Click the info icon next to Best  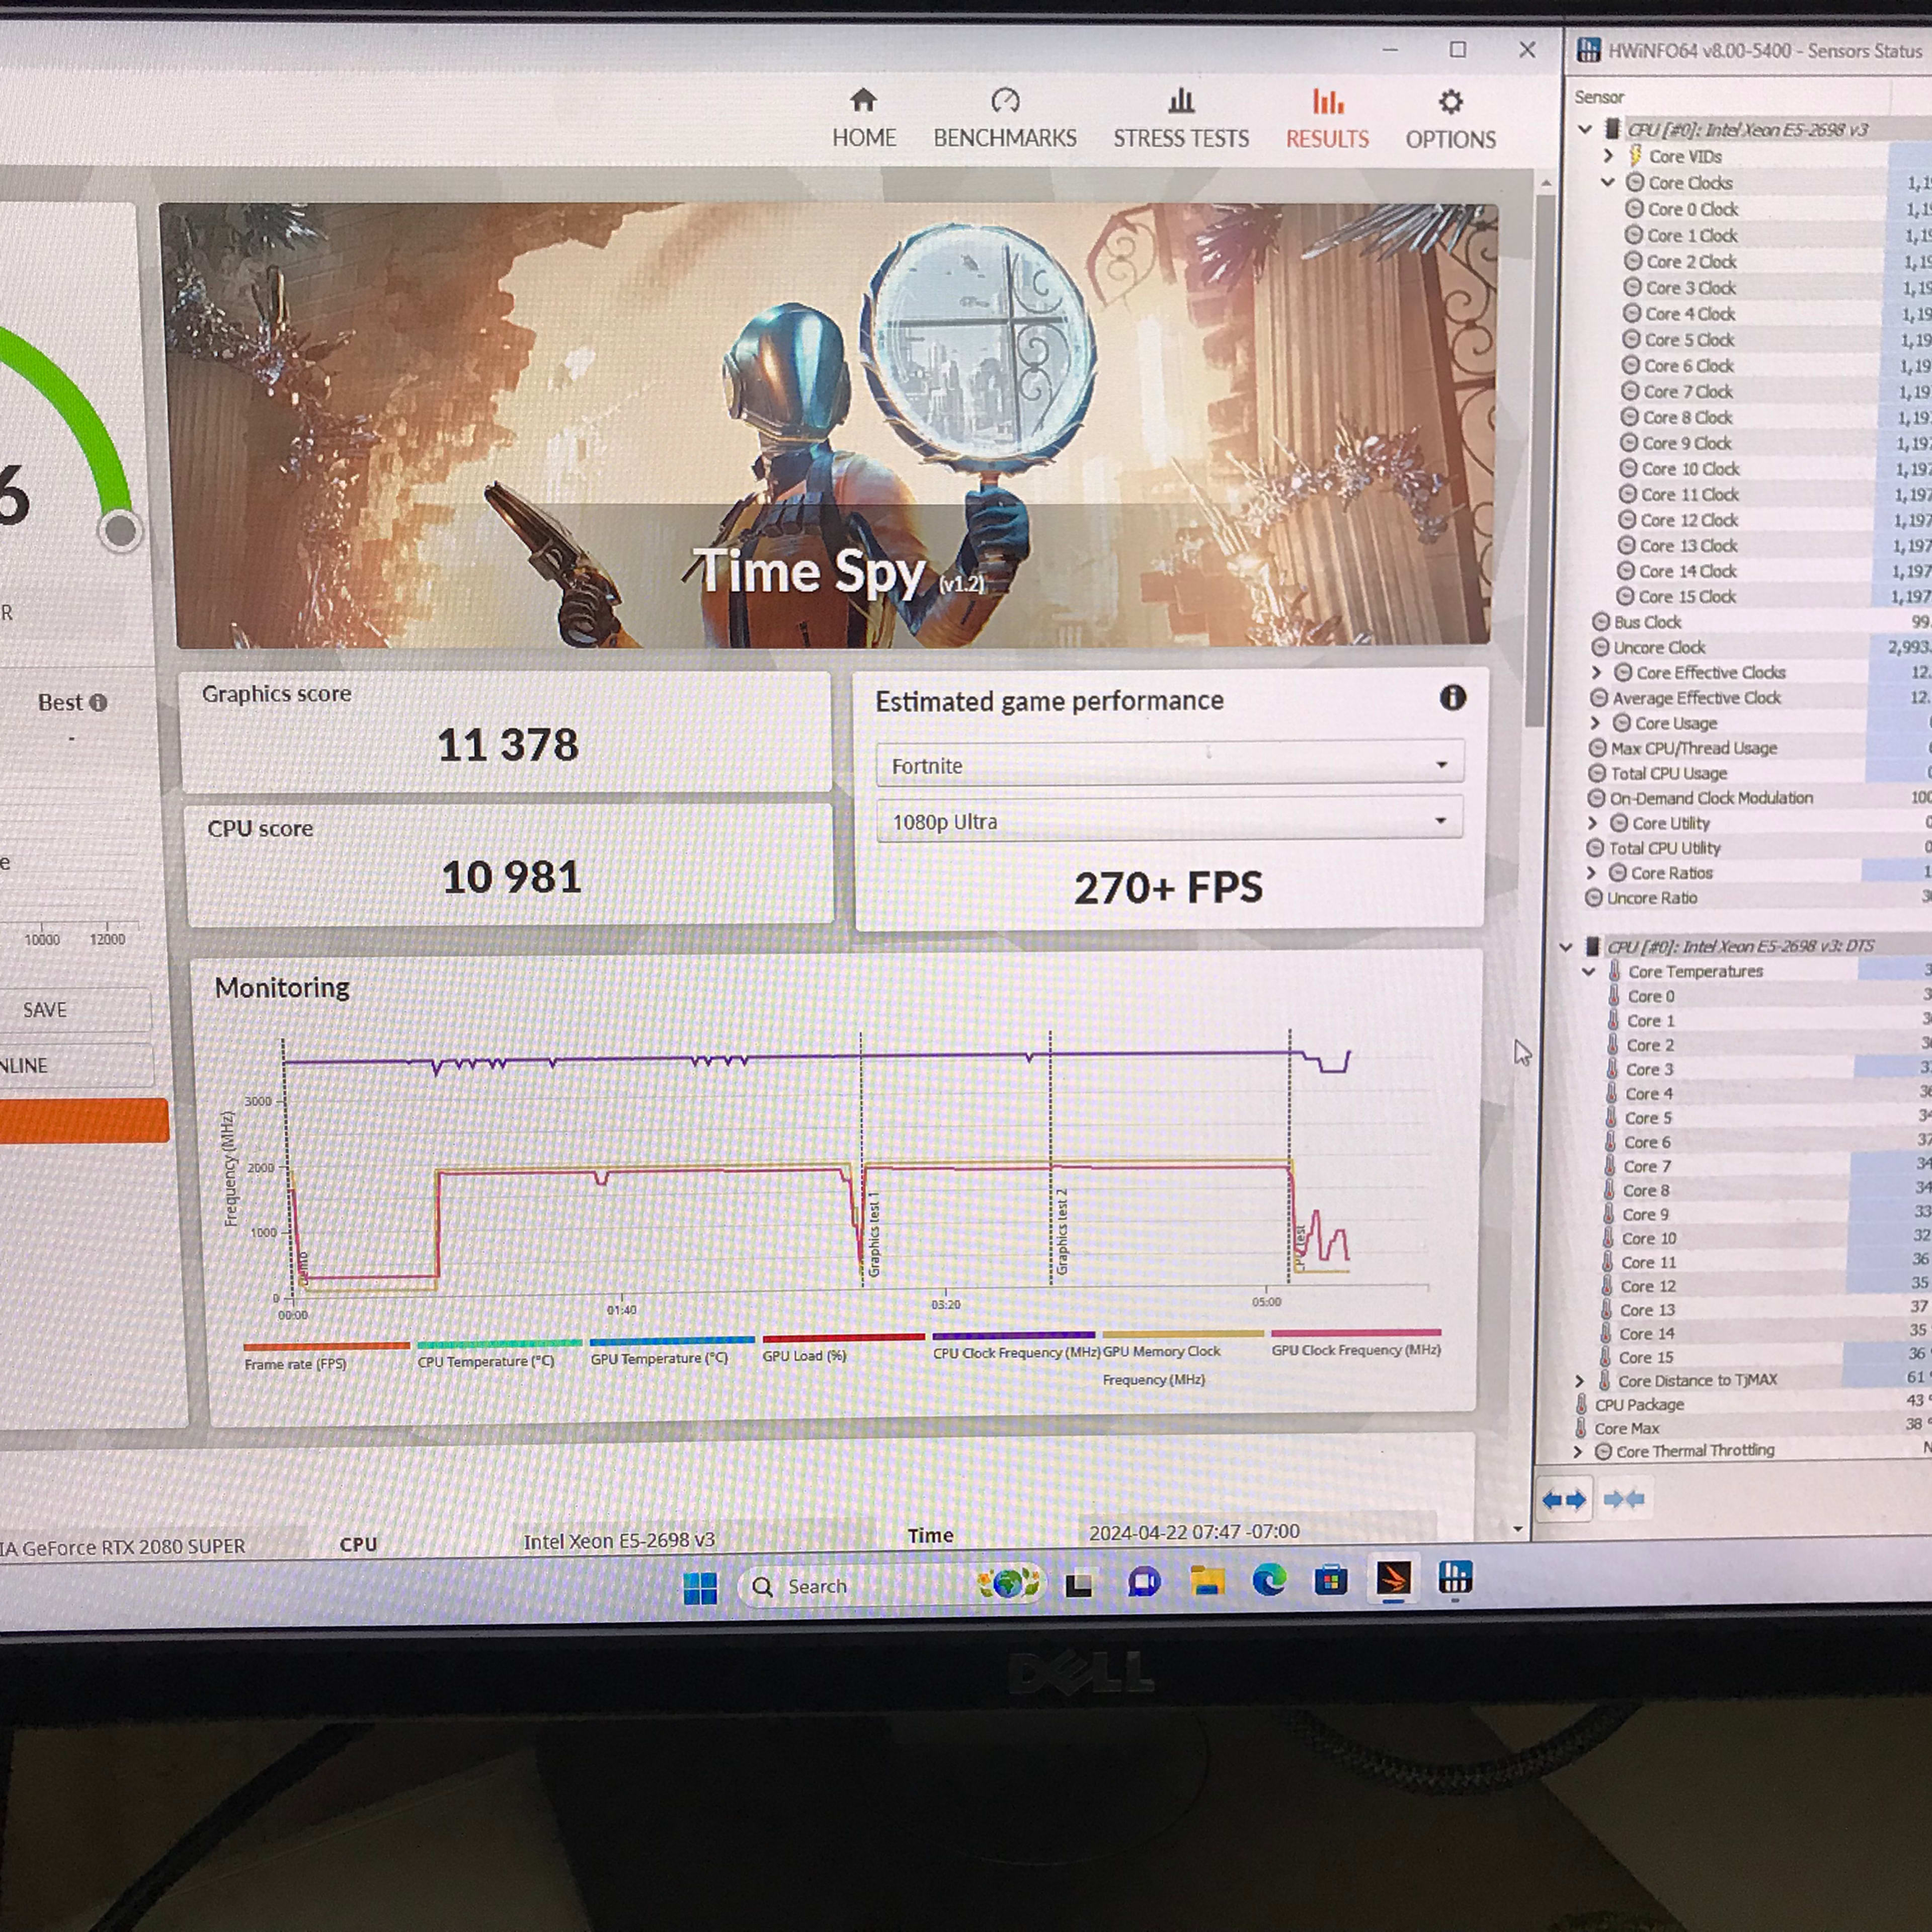pos(98,703)
